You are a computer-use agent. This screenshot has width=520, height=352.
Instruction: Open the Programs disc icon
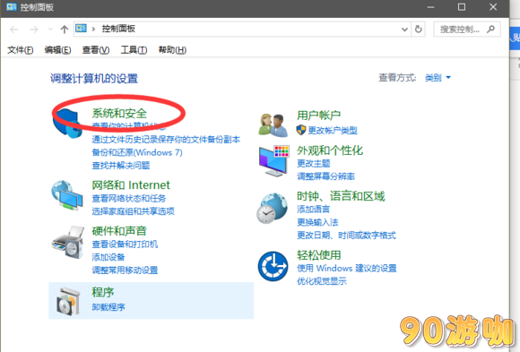pyautogui.click(x=68, y=301)
